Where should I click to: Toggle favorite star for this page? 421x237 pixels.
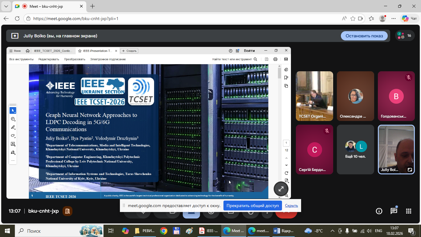tap(353, 19)
